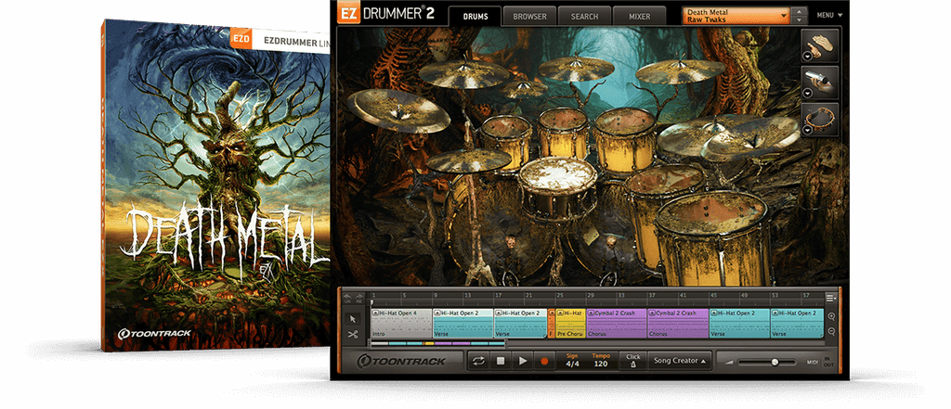This screenshot has width=951, height=409.
Task: Zoom in on the song track
Action: tap(831, 316)
